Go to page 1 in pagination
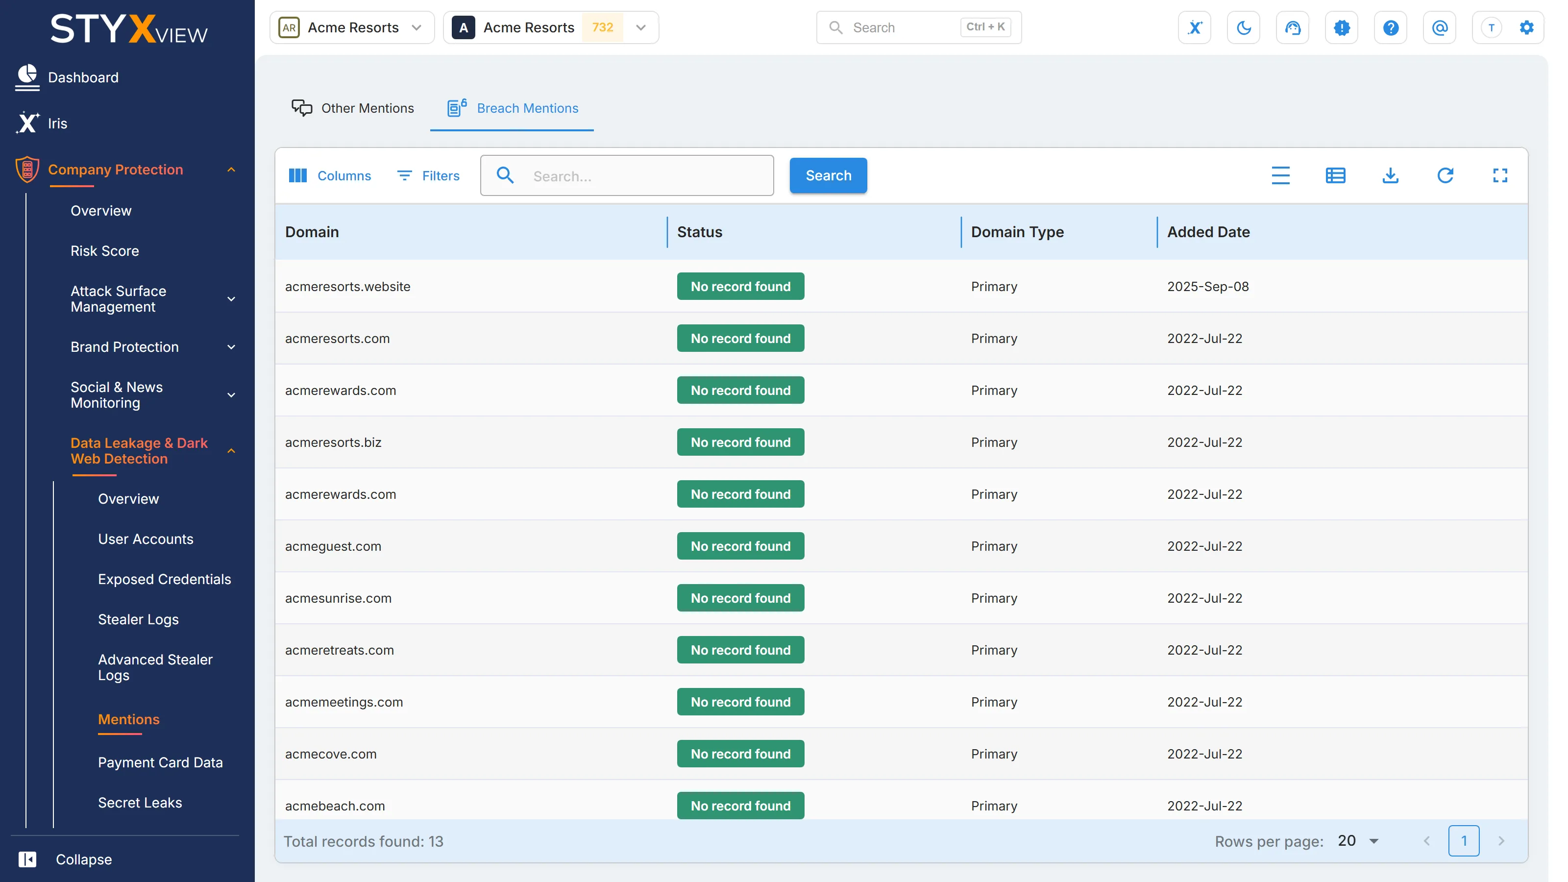This screenshot has width=1568, height=882. [x=1463, y=841]
